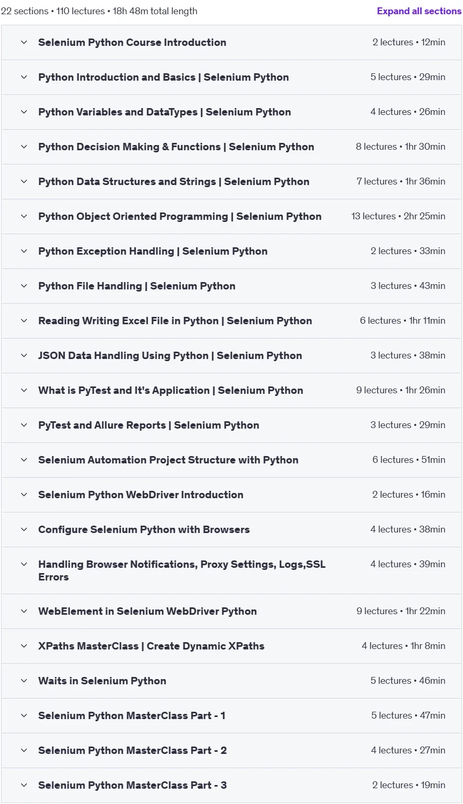Image resolution: width=463 pixels, height=804 pixels.
Task: Select Reading Writing Excel File section title
Action: 175,321
